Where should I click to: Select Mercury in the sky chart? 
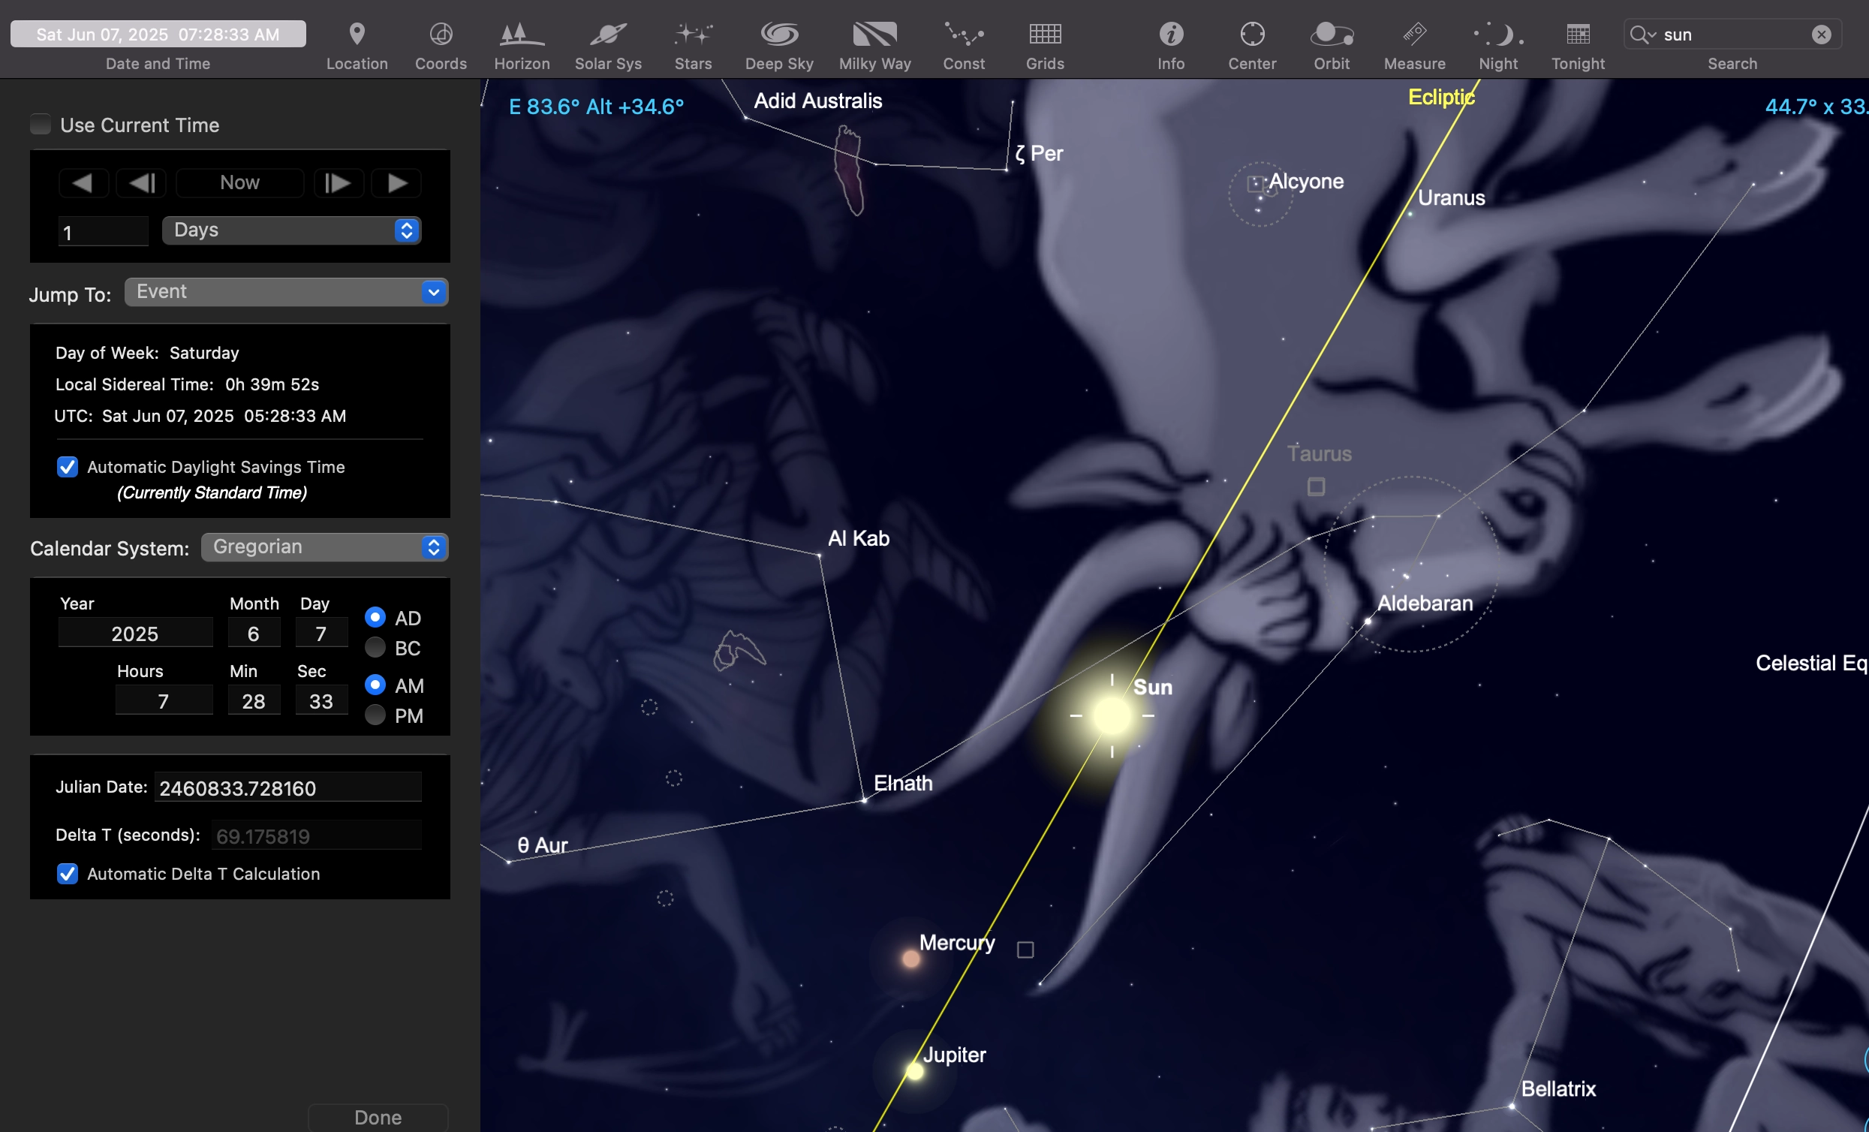(911, 959)
